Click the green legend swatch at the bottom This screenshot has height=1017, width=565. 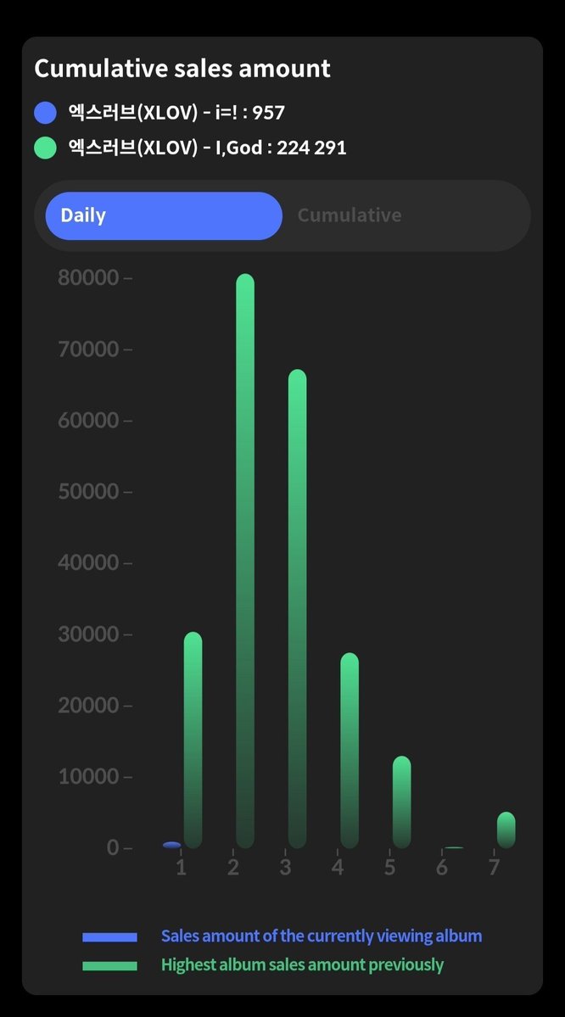[x=109, y=966]
